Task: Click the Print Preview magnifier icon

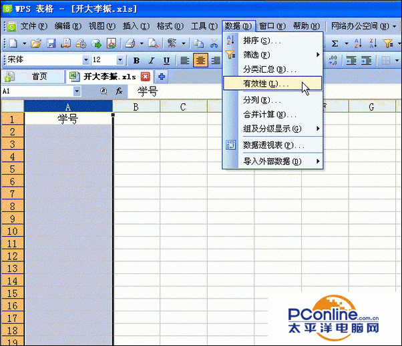Action: (x=153, y=43)
